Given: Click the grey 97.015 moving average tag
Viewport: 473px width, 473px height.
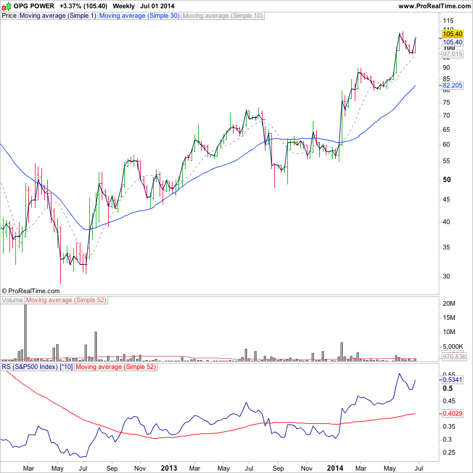Looking at the screenshot, I should coord(452,54).
